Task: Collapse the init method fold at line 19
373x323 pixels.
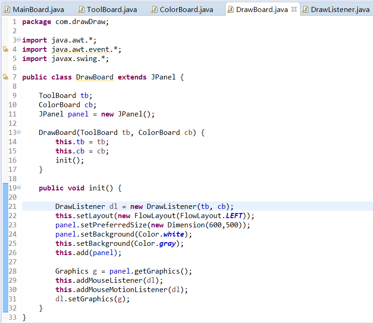Action: click(x=18, y=188)
